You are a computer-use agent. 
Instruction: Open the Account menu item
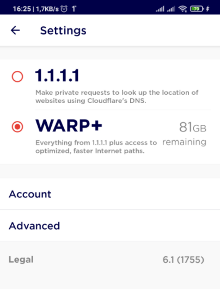[110, 194]
